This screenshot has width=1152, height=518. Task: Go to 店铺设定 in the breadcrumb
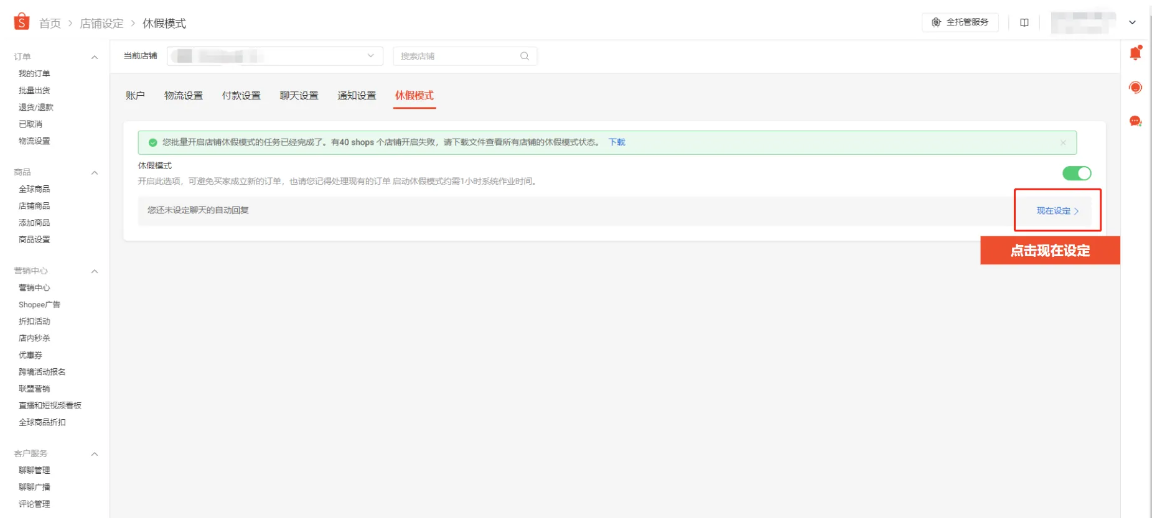pyautogui.click(x=102, y=24)
